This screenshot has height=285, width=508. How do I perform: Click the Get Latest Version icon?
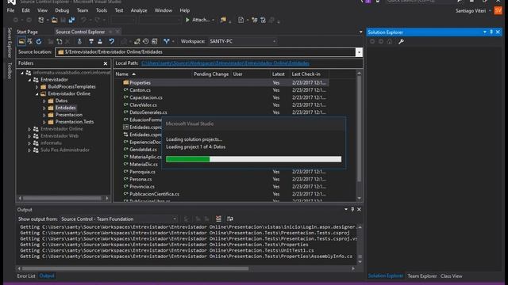pyautogui.click(x=79, y=41)
